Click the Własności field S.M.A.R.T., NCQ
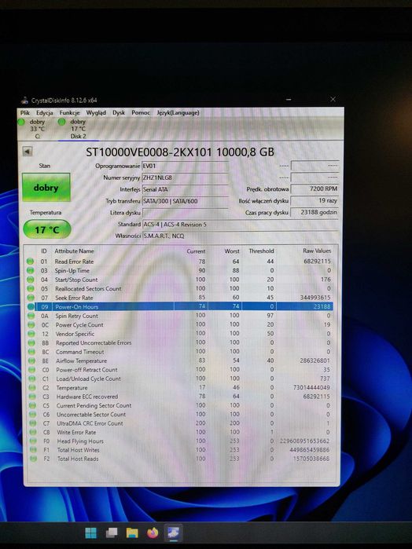412x549 pixels. pyautogui.click(x=240, y=236)
